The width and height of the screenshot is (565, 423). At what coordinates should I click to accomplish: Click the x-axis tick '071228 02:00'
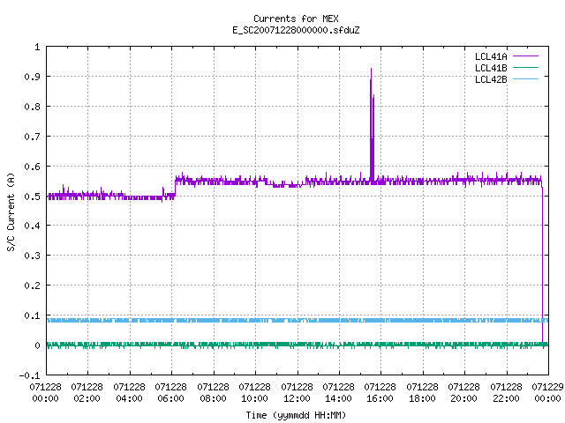click(87, 392)
